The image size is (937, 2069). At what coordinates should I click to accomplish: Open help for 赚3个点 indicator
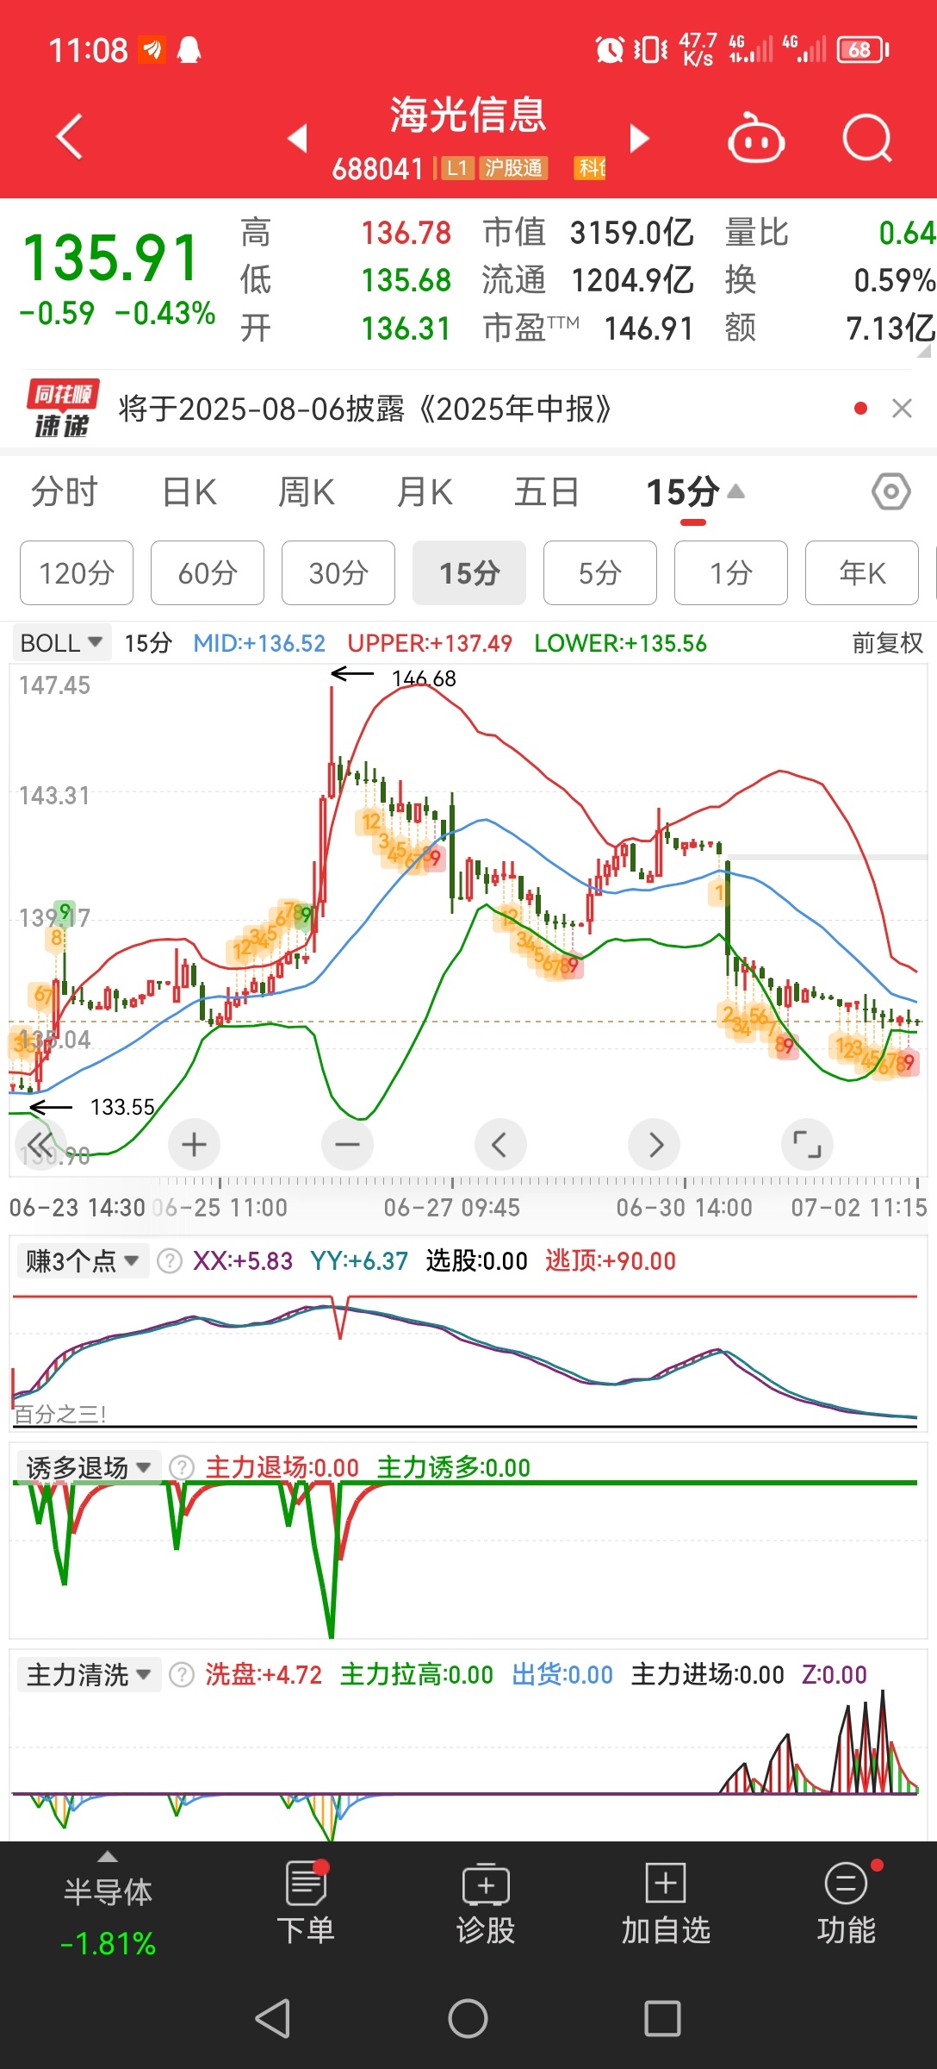(x=170, y=1261)
